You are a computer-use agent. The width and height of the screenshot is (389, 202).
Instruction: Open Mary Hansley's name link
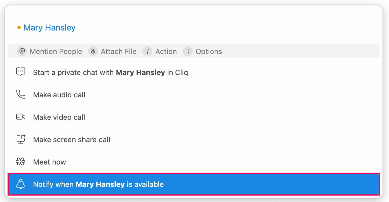tap(50, 28)
